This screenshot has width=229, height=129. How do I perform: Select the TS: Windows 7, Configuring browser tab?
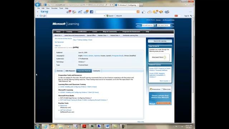[x=126, y=5]
